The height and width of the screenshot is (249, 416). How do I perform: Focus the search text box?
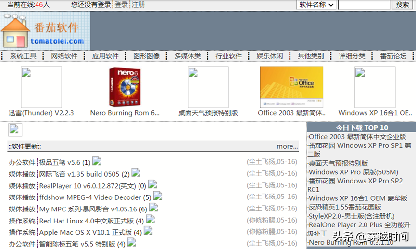[x=364, y=5]
